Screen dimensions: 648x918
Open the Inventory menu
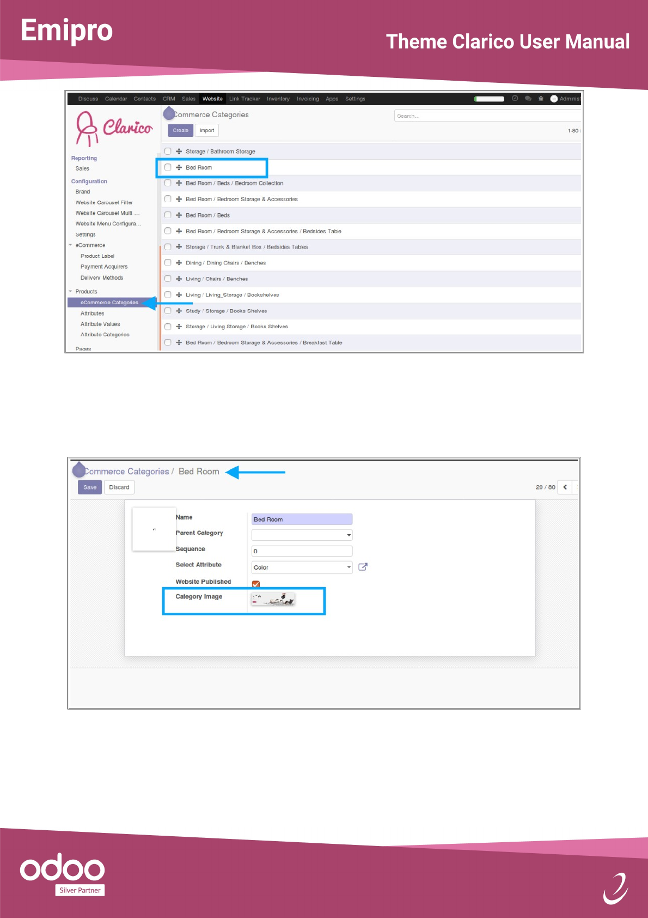coord(278,99)
